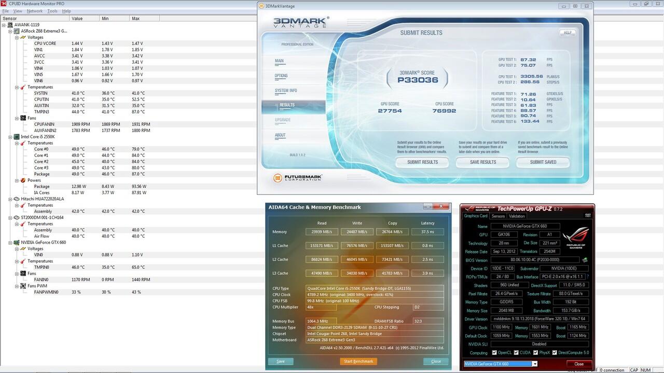
Task: Click the Sensor column header
Action: pos(35,19)
